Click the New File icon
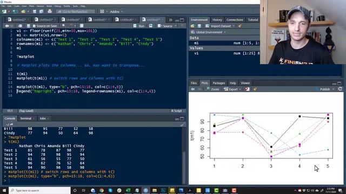 [4, 11]
